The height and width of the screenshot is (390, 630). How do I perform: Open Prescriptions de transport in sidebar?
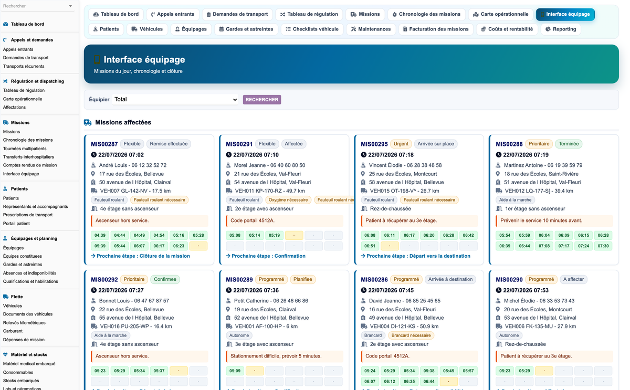tap(28, 215)
